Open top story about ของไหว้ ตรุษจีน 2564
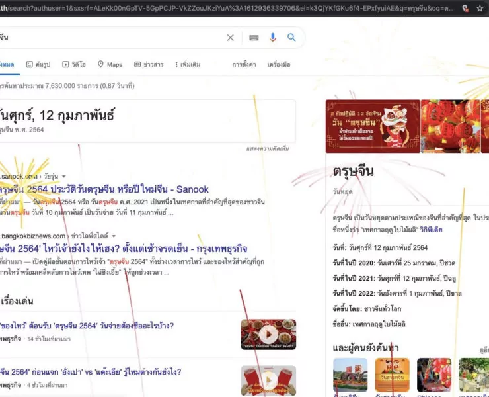Image resolution: width=489 pixels, height=397 pixels. click(87, 326)
